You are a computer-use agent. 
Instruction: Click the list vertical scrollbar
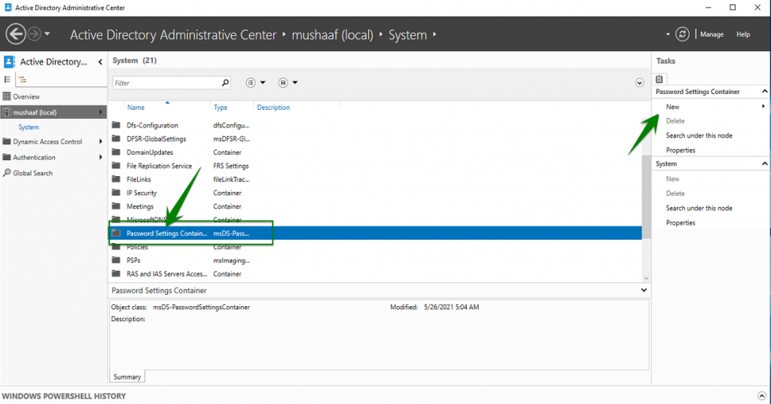point(646,196)
